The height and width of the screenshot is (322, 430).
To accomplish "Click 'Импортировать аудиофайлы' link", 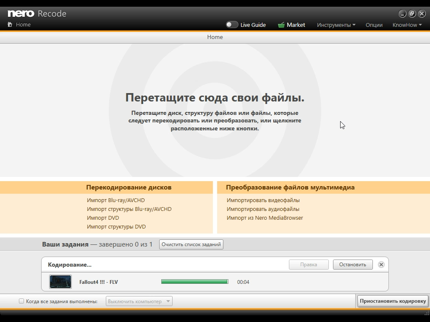I will (263, 209).
